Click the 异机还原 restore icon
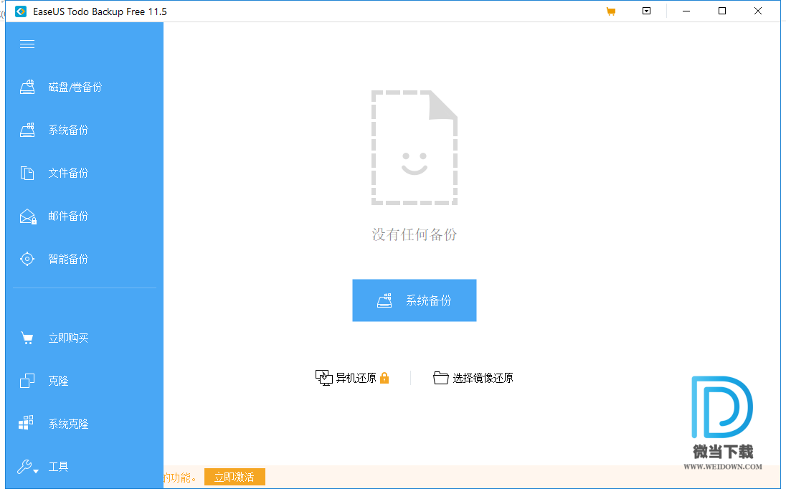The image size is (786, 494). point(324,377)
